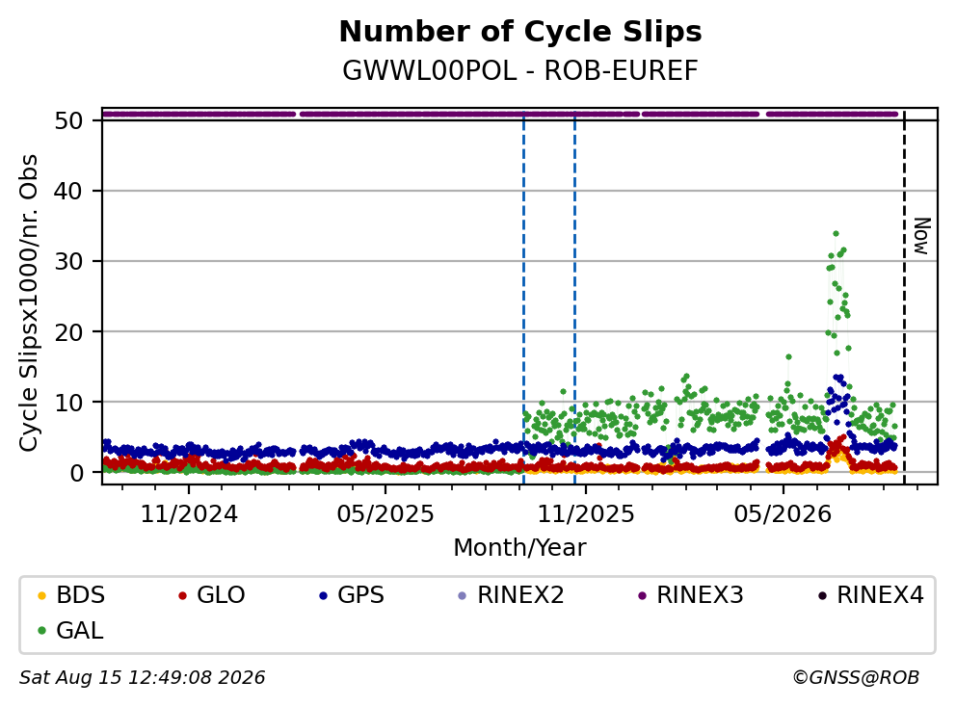Click the subtitle 'GWWL00POL - ROB-EUREF'
Screen dimensions: 956x707
520,70
